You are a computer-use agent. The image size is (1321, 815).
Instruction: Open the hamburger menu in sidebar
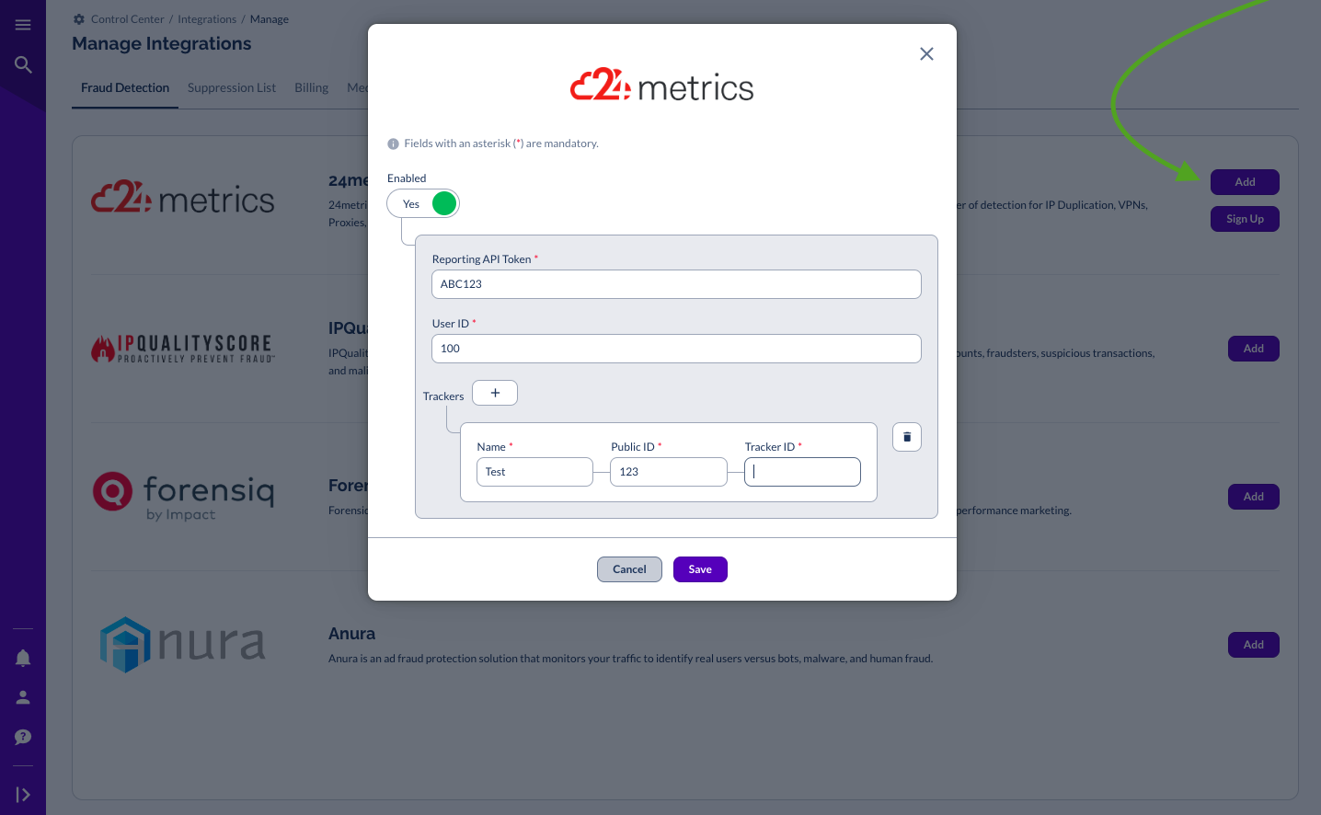(23, 25)
